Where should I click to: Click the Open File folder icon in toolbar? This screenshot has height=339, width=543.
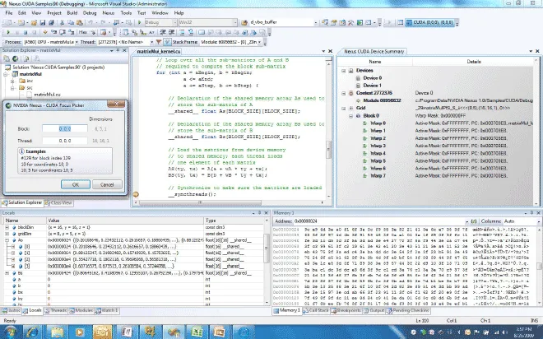(34, 22)
